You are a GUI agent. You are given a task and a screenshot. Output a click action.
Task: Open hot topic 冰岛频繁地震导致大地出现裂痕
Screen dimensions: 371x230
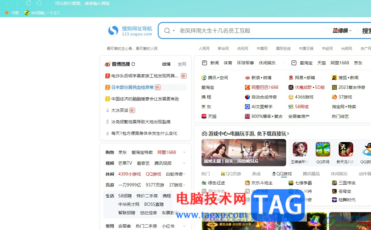coord(141,122)
